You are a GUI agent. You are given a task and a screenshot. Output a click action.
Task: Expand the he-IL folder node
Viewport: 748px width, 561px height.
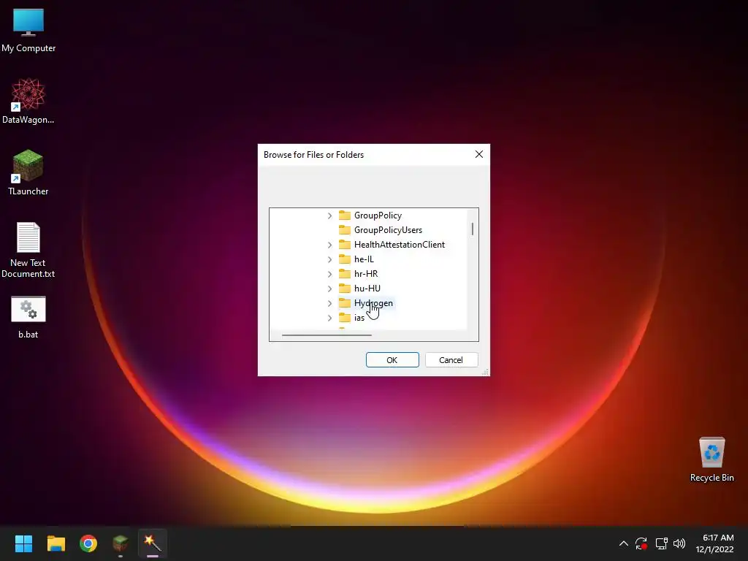click(329, 259)
